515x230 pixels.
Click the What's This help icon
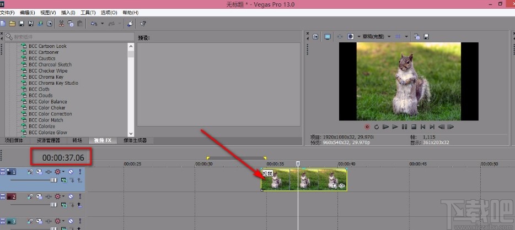click(143, 24)
